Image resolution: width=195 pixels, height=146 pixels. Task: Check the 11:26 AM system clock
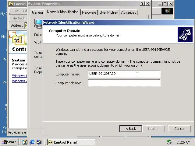click(x=183, y=142)
